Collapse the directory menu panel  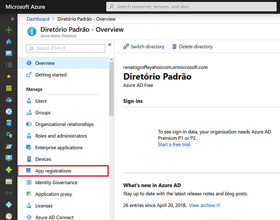[x=110, y=45]
